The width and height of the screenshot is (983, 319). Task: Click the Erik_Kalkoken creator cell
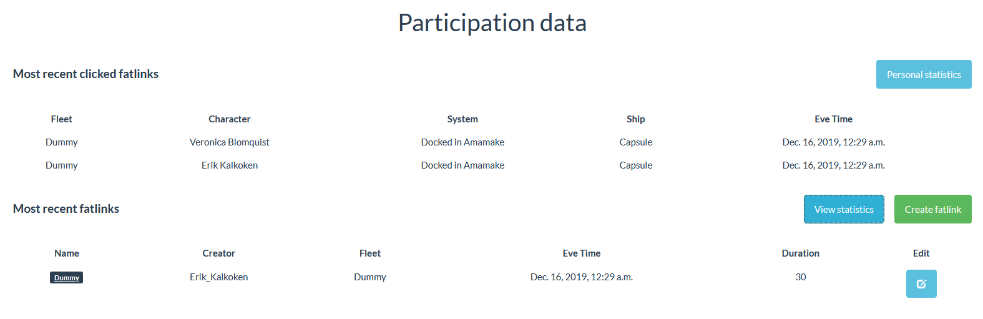(x=218, y=277)
